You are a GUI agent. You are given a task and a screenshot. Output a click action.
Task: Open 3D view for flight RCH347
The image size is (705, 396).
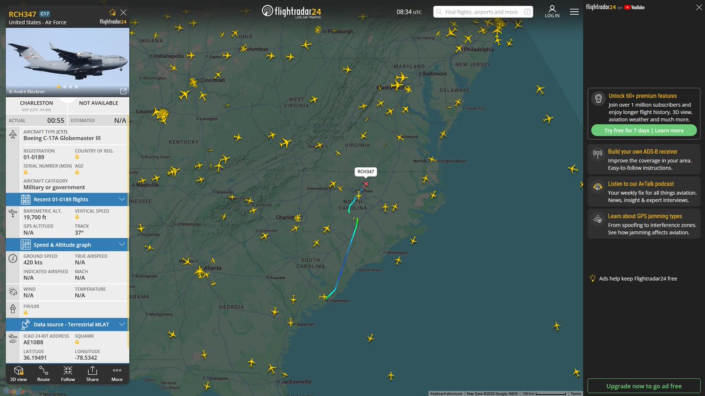pyautogui.click(x=18, y=374)
